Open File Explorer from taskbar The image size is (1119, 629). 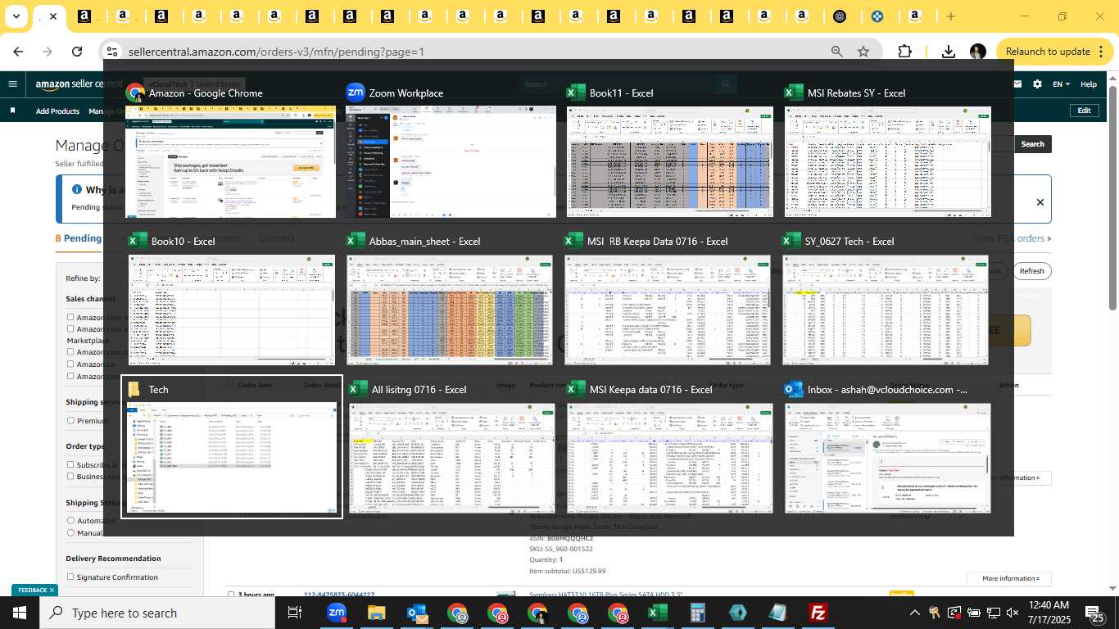pos(376,613)
